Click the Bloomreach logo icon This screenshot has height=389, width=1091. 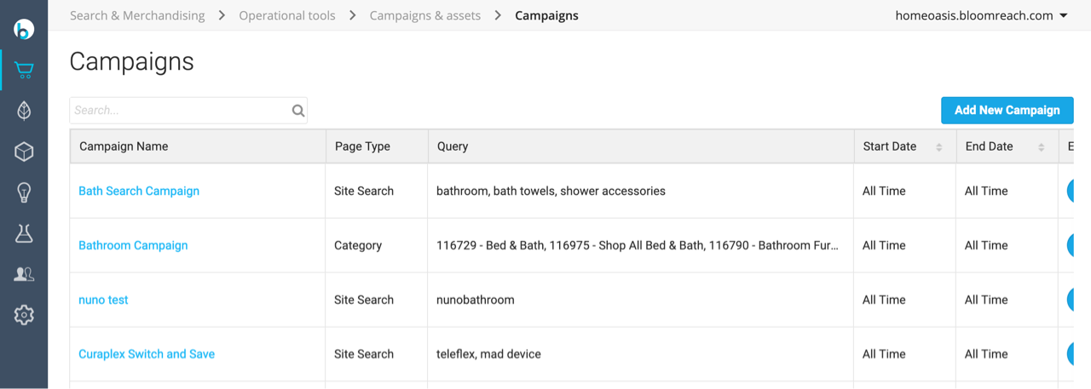tap(24, 29)
